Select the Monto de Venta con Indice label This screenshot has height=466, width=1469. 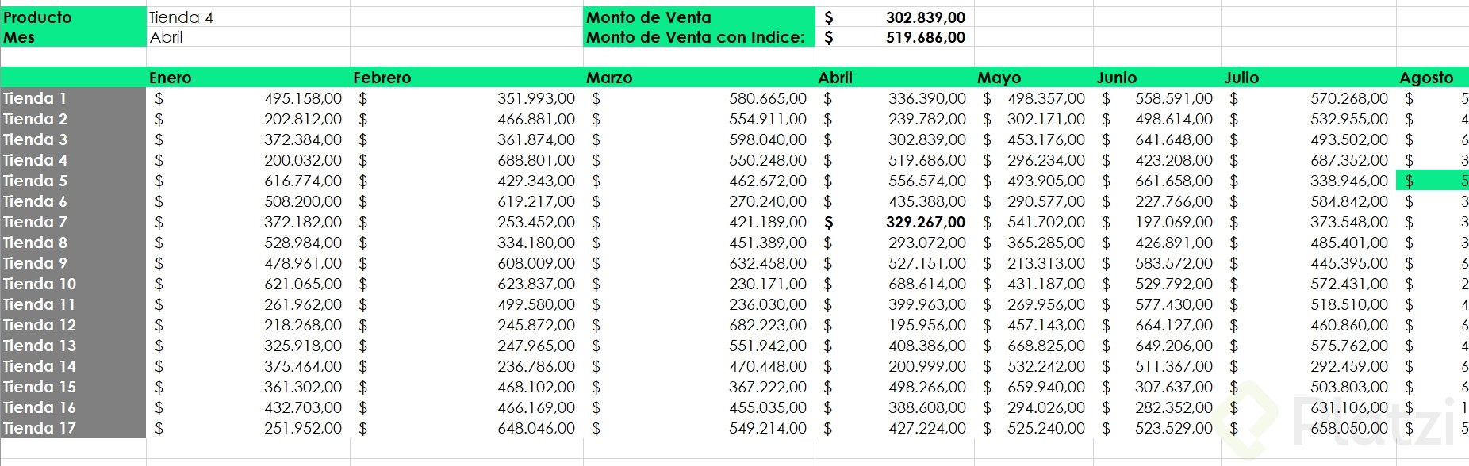[696, 37]
